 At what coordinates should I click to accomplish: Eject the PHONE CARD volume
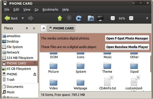[x=35, y=63]
